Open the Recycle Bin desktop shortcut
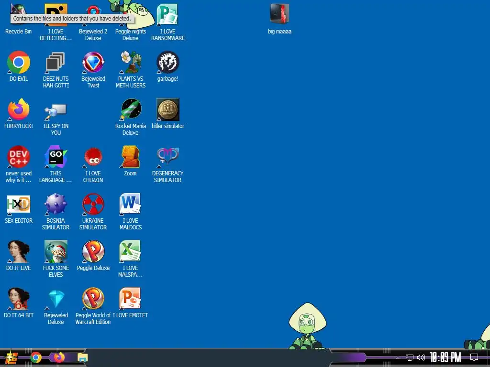The image size is (490, 367). click(19, 19)
